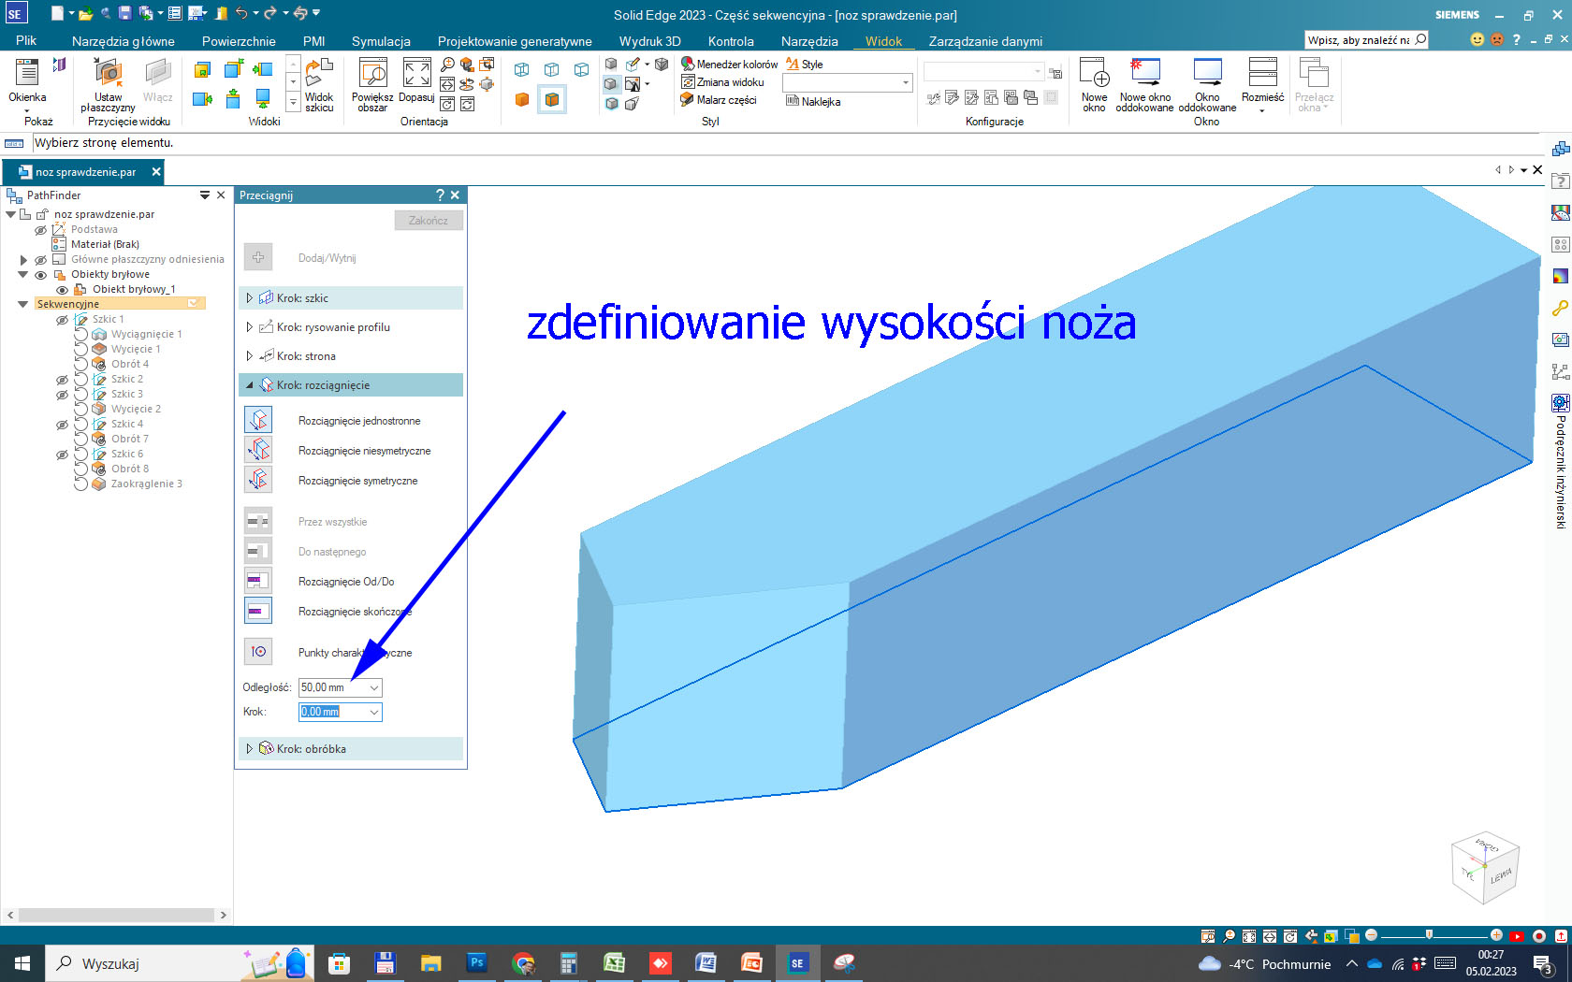The image size is (1572, 982).
Task: Open the PMI ribbon tab
Action: click(x=313, y=41)
